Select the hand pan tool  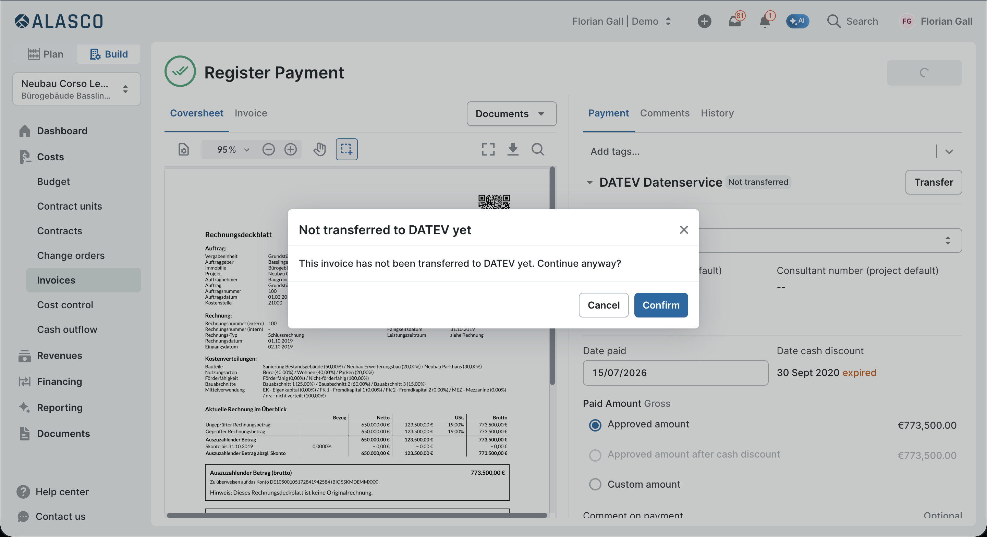point(319,149)
